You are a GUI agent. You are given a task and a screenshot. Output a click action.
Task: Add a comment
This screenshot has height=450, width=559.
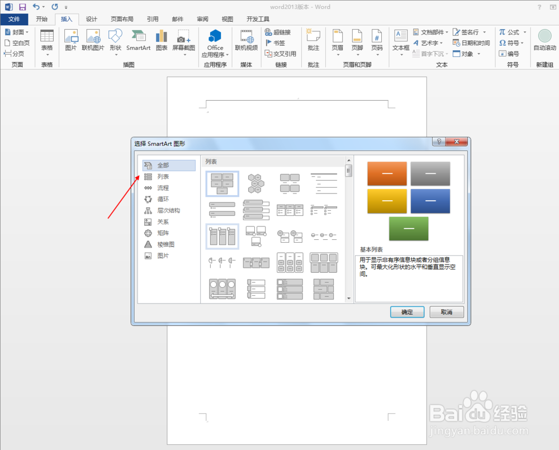314,40
